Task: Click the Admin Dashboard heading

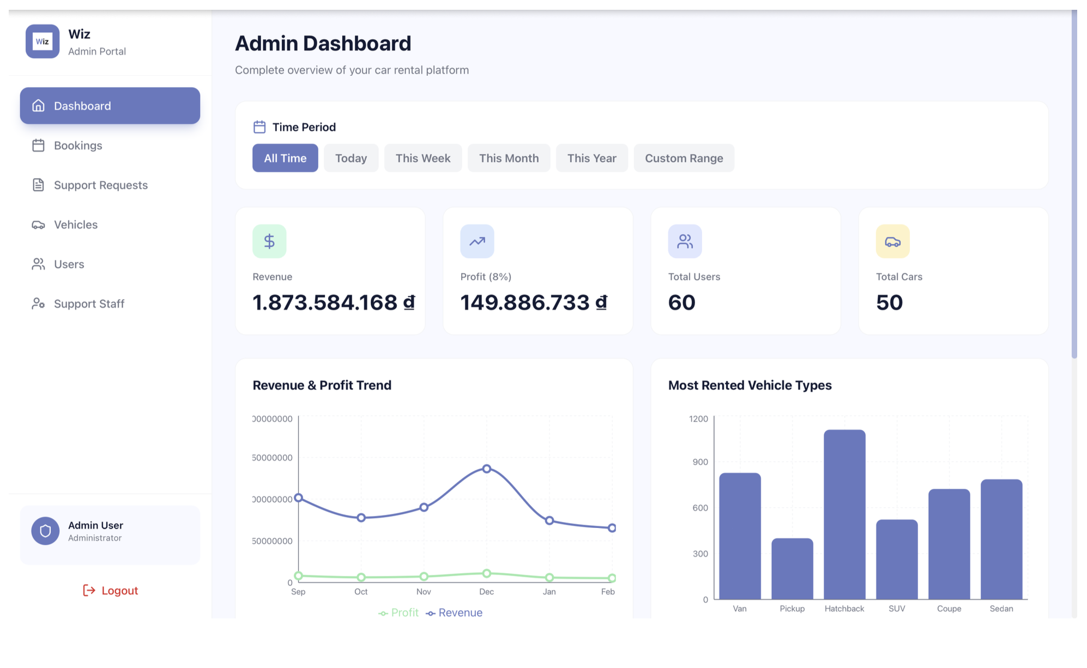Action: pyautogui.click(x=323, y=44)
